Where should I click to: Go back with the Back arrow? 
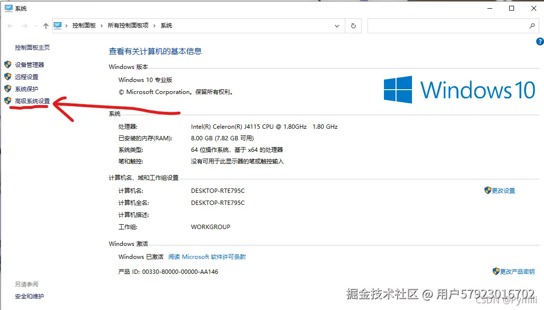(11, 26)
